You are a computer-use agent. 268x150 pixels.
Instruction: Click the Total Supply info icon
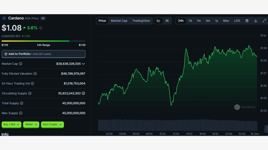pos(21,103)
